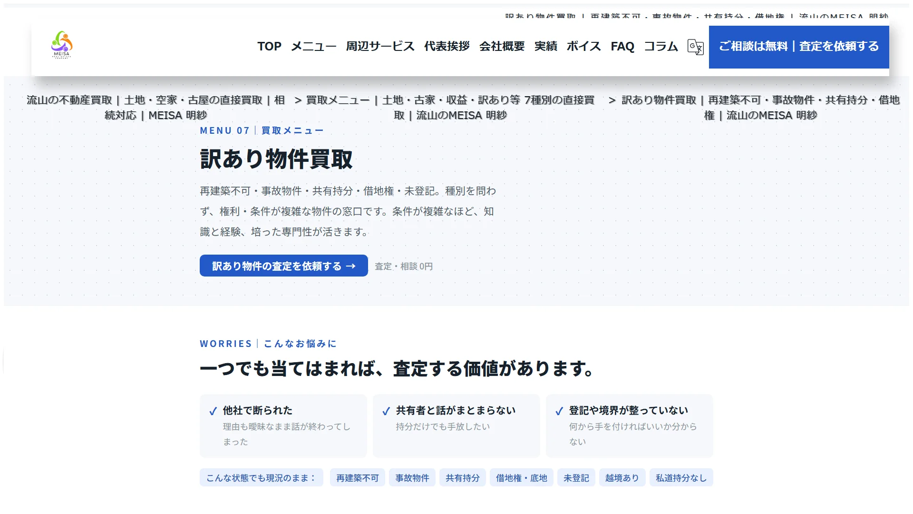Image resolution: width=913 pixels, height=514 pixels.
Task: Follow the 流山の不動産買取 breadcrumb link
Action: tap(155, 108)
